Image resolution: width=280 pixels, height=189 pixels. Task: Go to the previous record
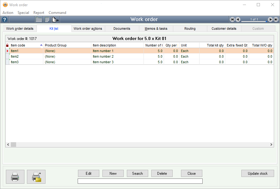click(x=238, y=20)
